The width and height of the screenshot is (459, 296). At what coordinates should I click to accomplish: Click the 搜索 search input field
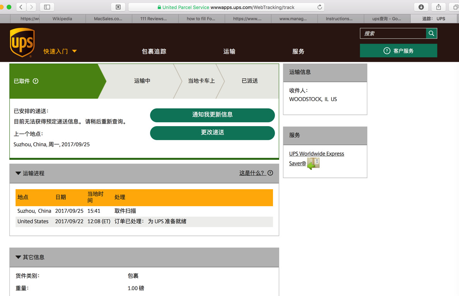tap(393, 33)
